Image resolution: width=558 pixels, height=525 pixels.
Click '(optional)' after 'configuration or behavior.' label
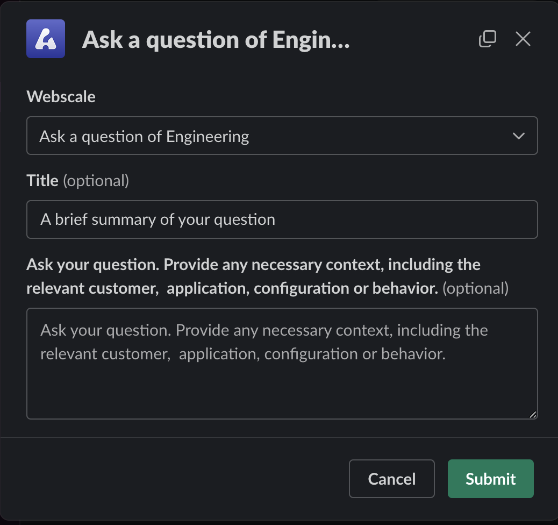click(x=475, y=288)
